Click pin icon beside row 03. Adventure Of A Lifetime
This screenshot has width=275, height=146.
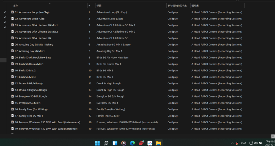click(x=5, y=22)
